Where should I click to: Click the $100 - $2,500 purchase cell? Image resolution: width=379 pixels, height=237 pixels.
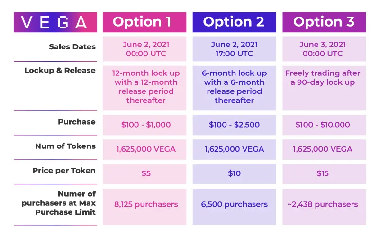tap(234, 125)
